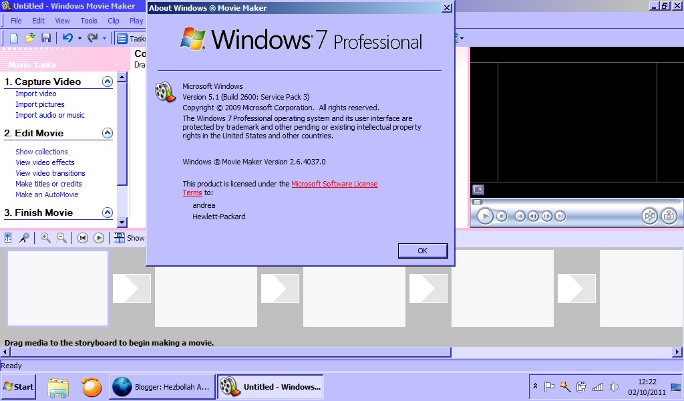Click the Import video link
This screenshot has width=684, height=401.
coord(36,94)
